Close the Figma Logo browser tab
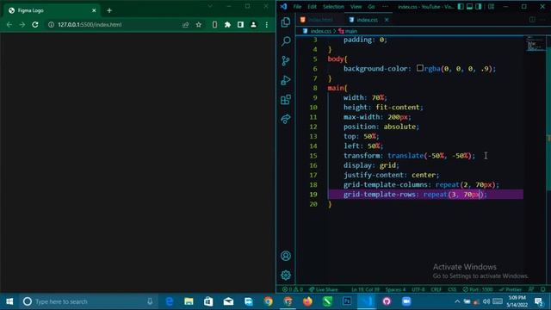Image resolution: width=551 pixels, height=310 pixels. pyautogui.click(x=94, y=10)
